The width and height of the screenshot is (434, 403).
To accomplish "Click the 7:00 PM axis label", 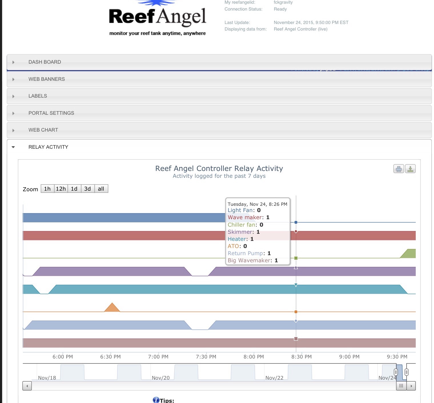I will coord(158,357).
